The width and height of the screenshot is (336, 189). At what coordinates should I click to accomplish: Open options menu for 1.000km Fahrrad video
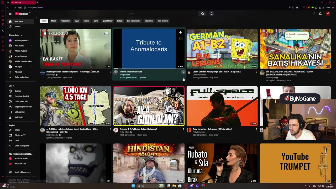[x=110, y=129]
